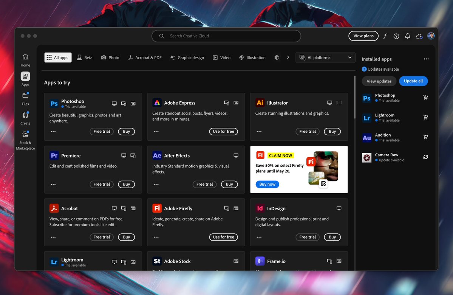Screen dimensions: 453x295
Task: Open the notifications bell icon
Action: point(407,36)
